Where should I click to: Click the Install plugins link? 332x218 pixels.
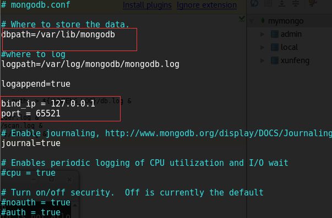click(x=147, y=5)
